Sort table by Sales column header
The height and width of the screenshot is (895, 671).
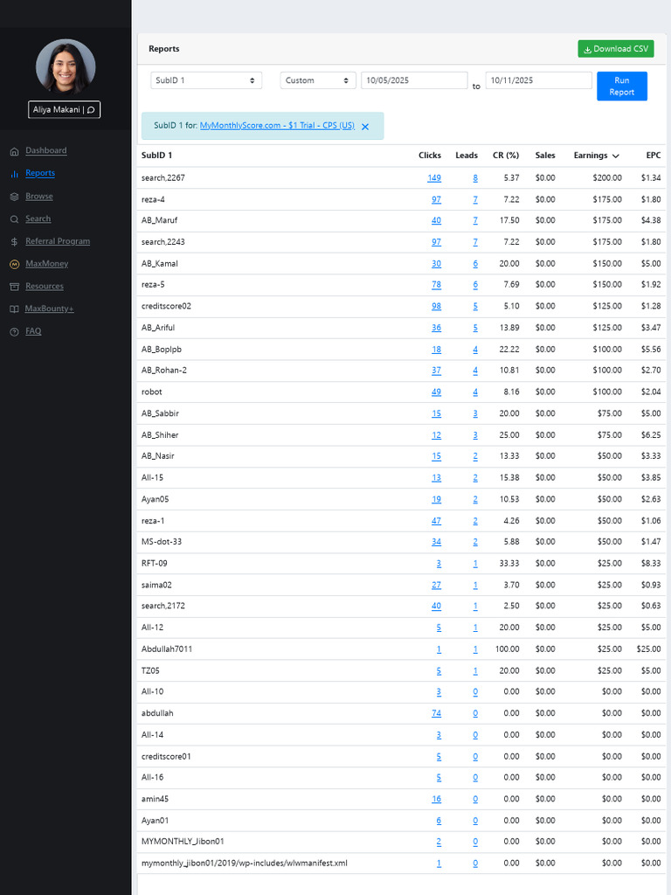tap(545, 156)
